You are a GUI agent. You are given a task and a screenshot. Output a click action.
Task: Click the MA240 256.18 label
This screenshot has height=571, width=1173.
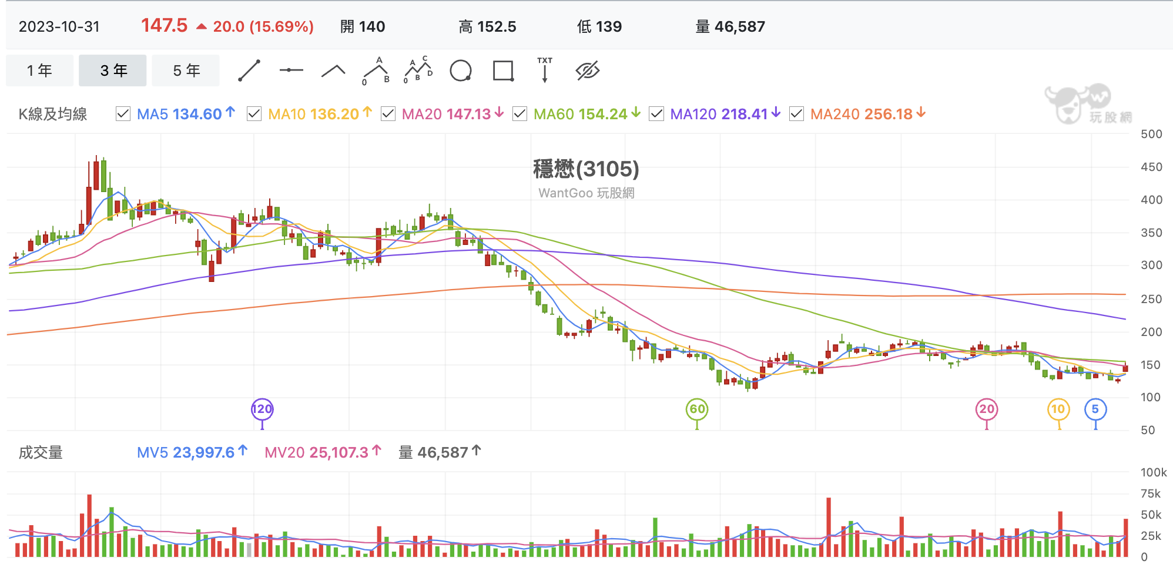coord(868,114)
